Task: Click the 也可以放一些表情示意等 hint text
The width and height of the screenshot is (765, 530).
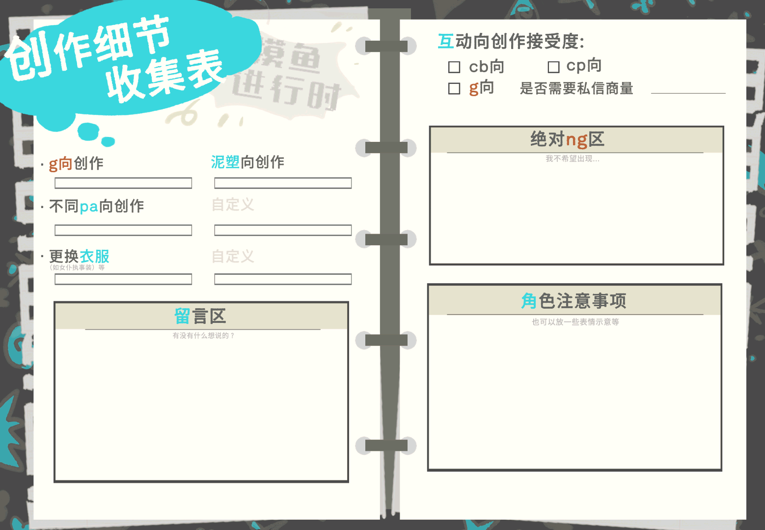Action: [575, 322]
